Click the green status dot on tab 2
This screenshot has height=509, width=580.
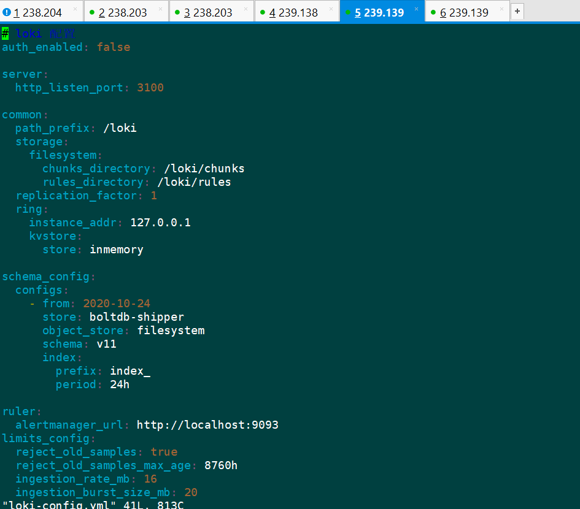coord(92,12)
